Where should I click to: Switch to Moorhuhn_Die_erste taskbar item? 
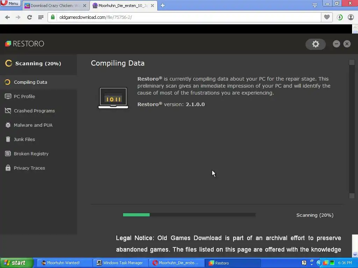pos(176,263)
